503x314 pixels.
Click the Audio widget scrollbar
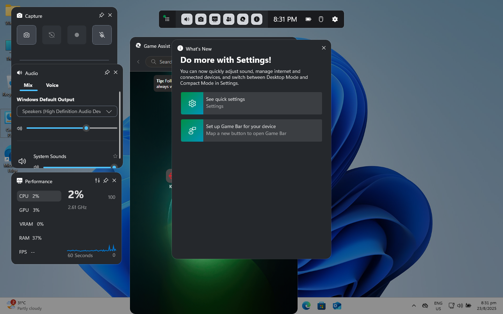click(120, 125)
